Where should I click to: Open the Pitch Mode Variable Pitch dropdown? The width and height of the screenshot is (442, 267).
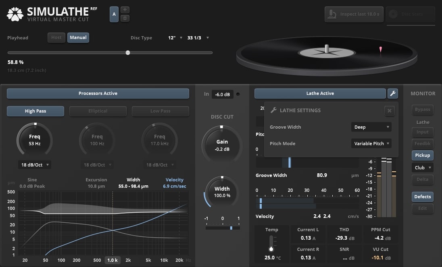tap(371, 144)
